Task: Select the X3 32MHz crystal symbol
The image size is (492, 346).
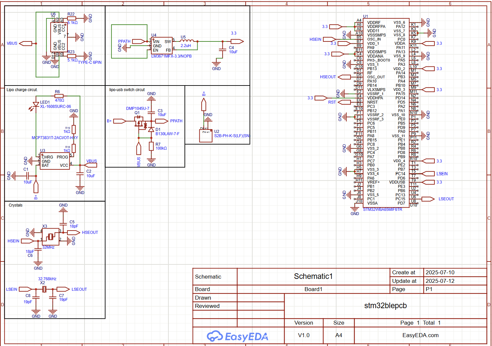Action: 50,237
